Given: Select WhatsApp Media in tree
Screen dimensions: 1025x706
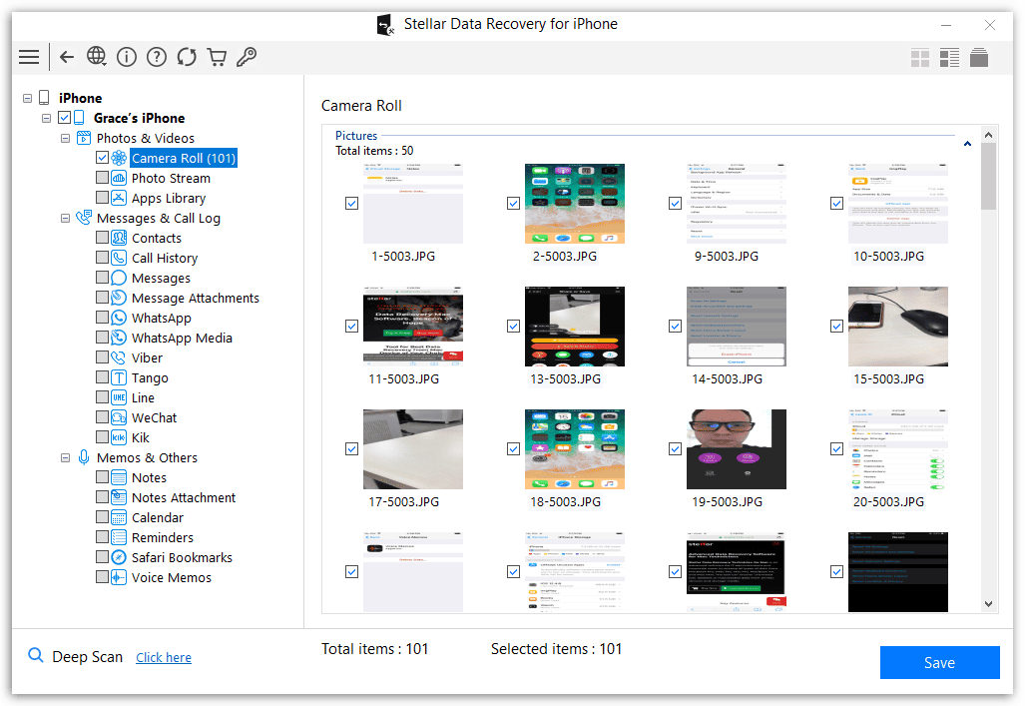Looking at the screenshot, I should pyautogui.click(x=182, y=338).
